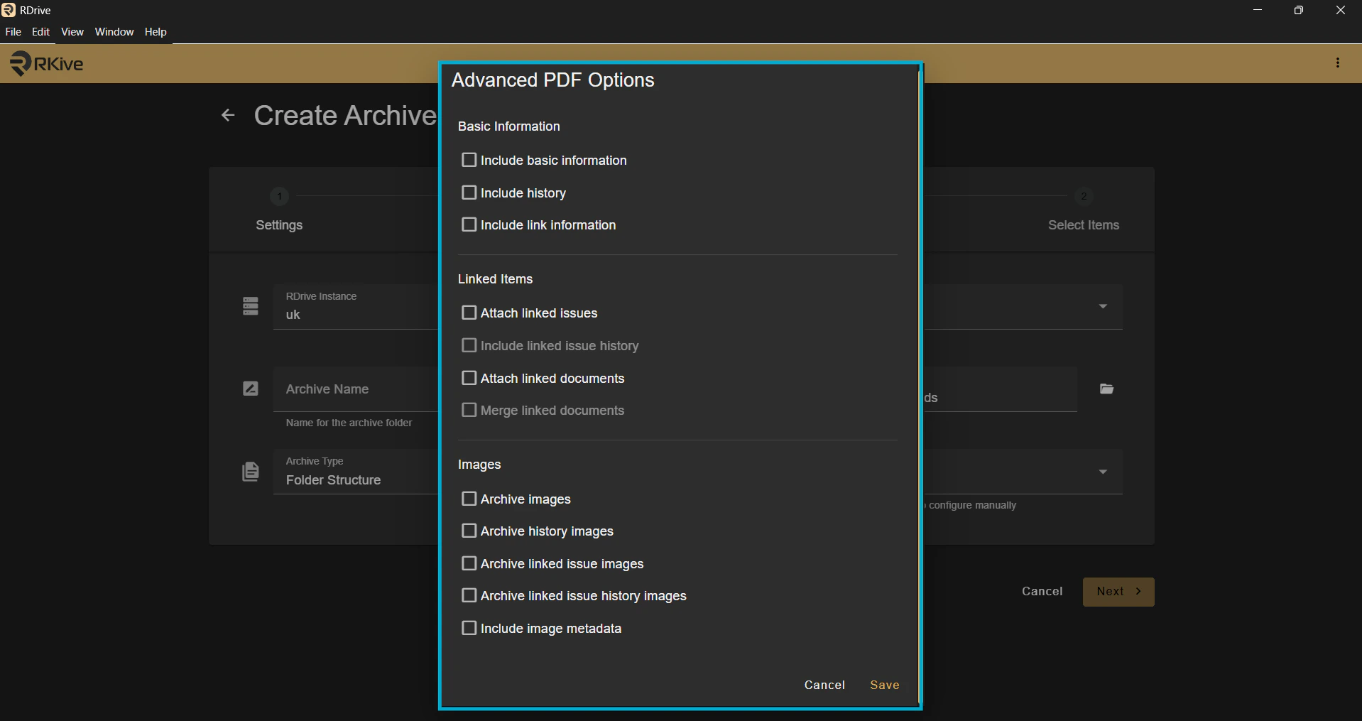The height and width of the screenshot is (721, 1362).
Task: Check Archive history images
Action: 469,531
